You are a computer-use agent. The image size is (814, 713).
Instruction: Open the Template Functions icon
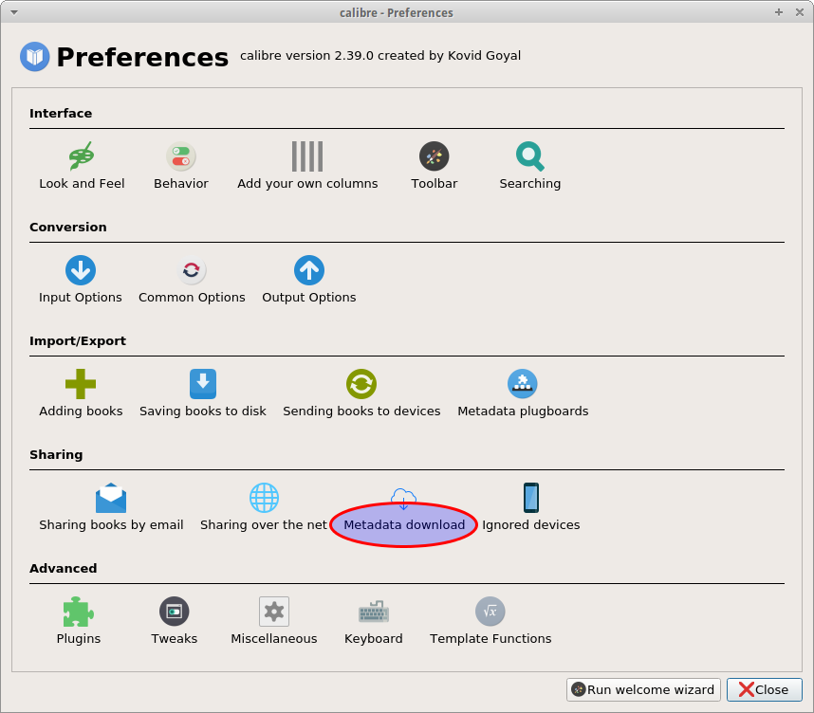[x=490, y=612]
